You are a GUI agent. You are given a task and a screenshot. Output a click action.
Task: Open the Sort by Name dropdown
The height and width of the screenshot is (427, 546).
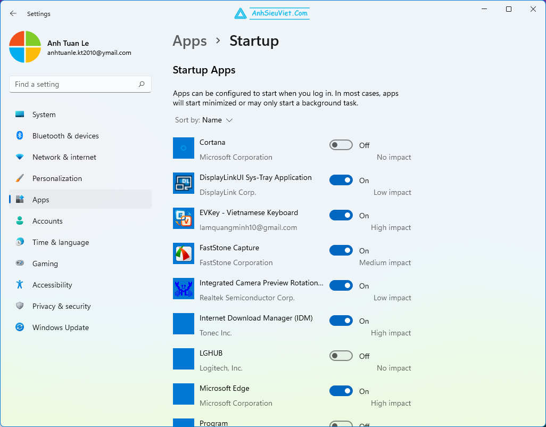(204, 120)
